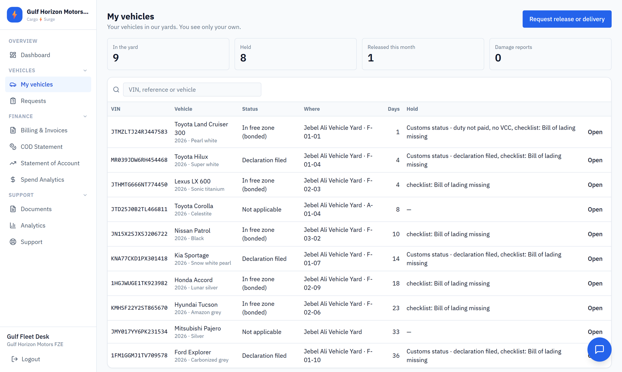Screen dimensions: 622x372
Task: Click the Documents file icon
Action: tap(13, 209)
